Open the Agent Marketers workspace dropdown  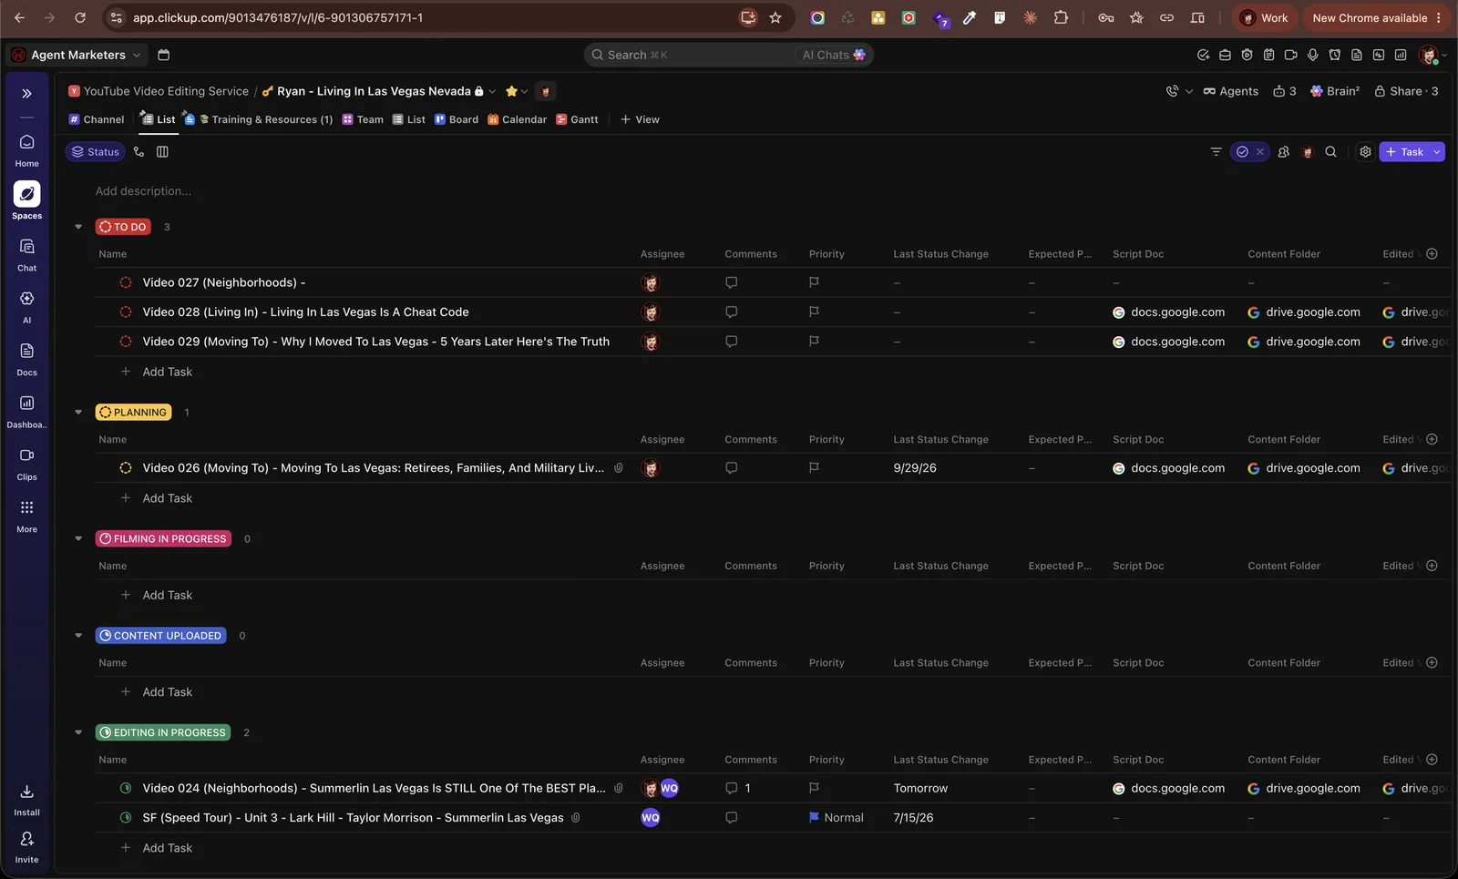tap(77, 55)
